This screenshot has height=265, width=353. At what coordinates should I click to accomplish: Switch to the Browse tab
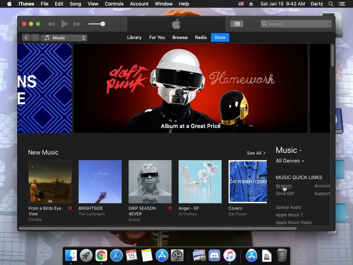[180, 37]
